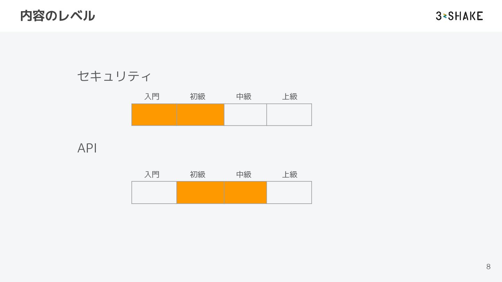Select the セキュリティ heading

114,76
